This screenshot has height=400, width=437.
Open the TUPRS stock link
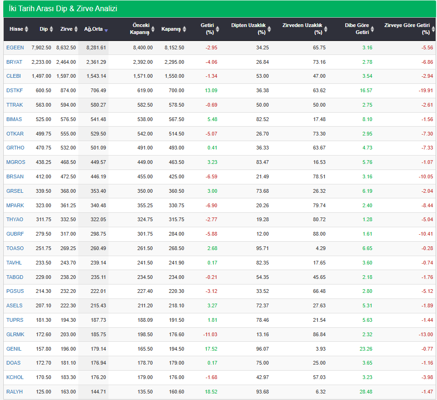(15, 320)
